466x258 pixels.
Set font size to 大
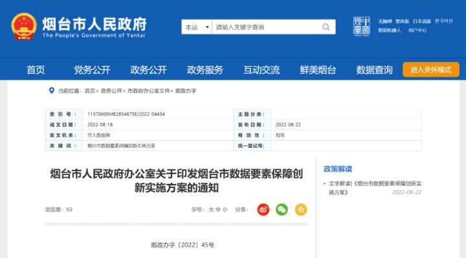[x=211, y=209]
